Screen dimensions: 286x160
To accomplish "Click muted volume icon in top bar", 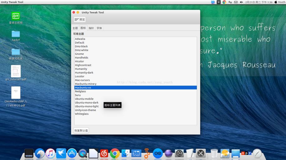I will [241, 2].
